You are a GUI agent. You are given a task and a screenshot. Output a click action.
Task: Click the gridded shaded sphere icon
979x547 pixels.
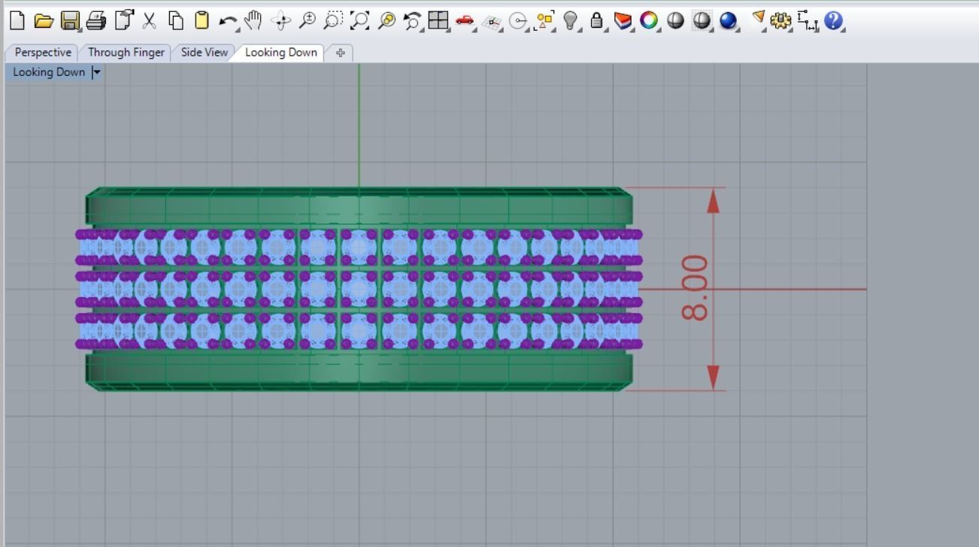702,21
